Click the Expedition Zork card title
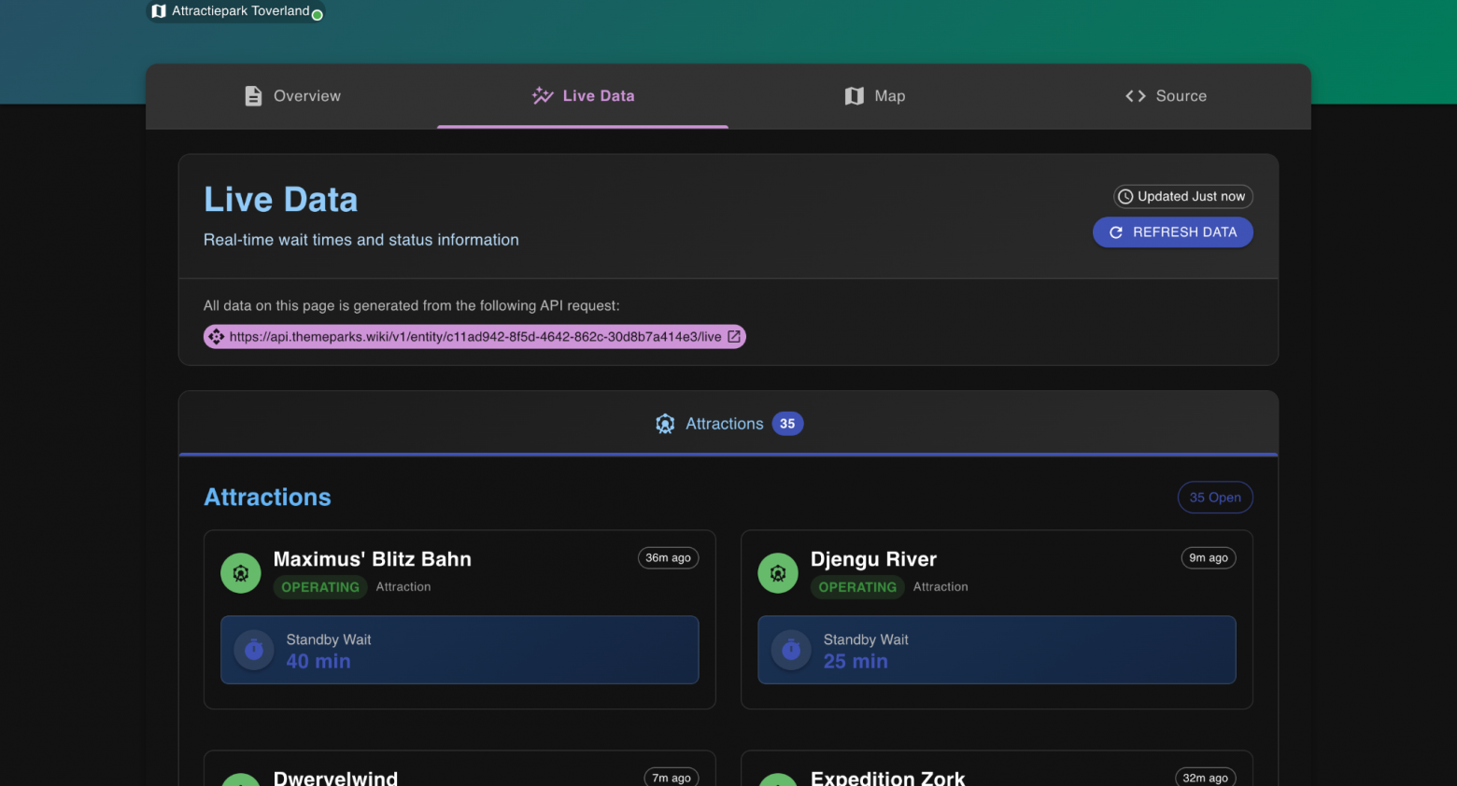Screen dimensions: 1457x786 coord(887,778)
